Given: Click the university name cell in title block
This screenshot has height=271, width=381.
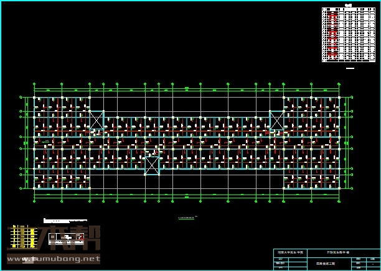Looking at the screenshot, I should [291, 254].
